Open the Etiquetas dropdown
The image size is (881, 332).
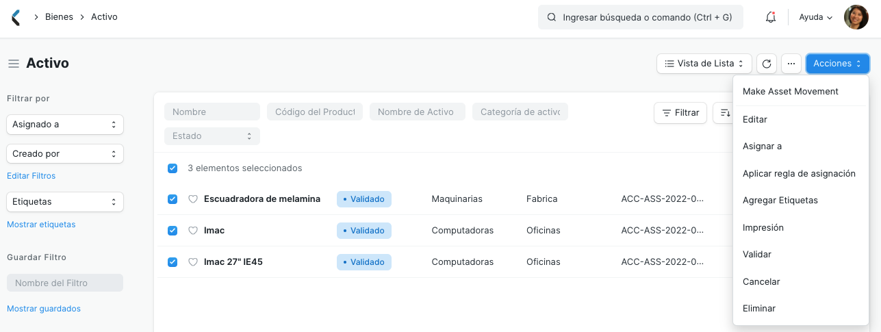tap(65, 202)
